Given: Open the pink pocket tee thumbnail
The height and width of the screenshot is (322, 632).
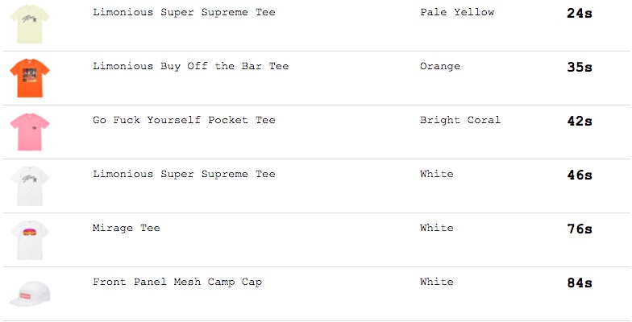Looking at the screenshot, I should [x=30, y=132].
